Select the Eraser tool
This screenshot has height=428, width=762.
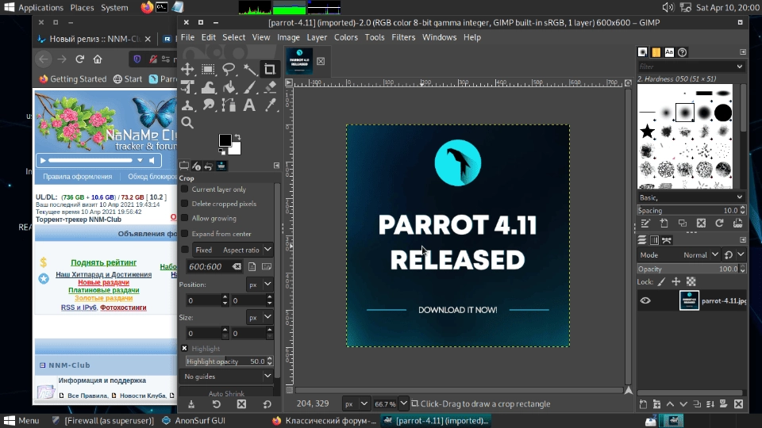point(270,87)
